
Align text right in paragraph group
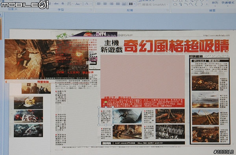tap(112, 4)
